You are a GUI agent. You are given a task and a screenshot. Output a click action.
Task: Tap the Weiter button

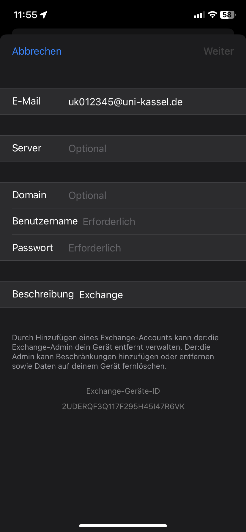[x=219, y=51]
